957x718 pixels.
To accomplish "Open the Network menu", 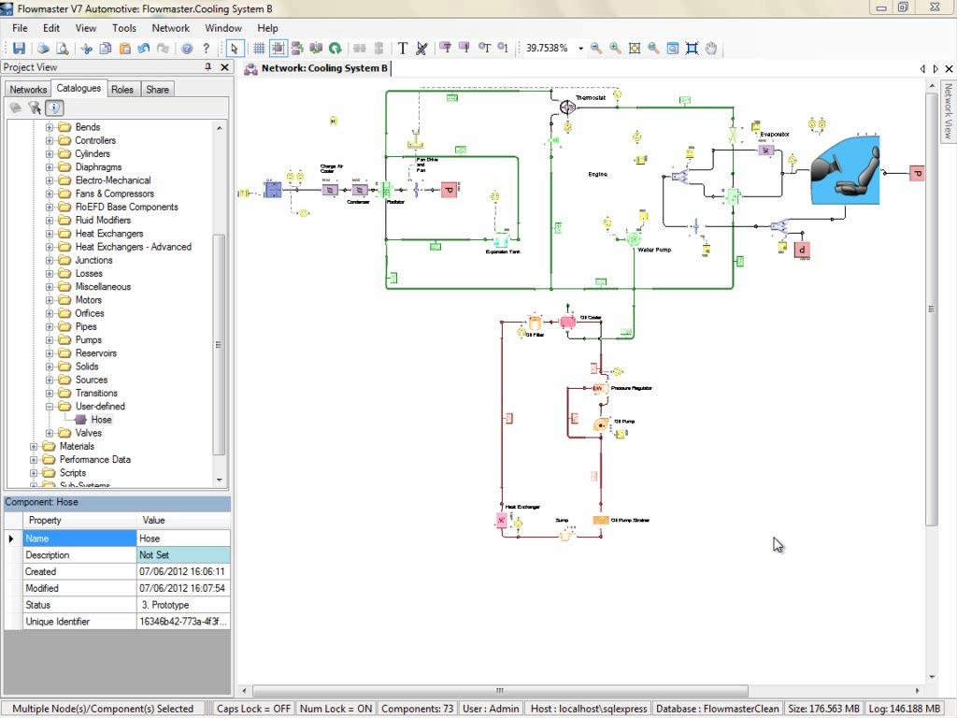I will pyautogui.click(x=170, y=28).
